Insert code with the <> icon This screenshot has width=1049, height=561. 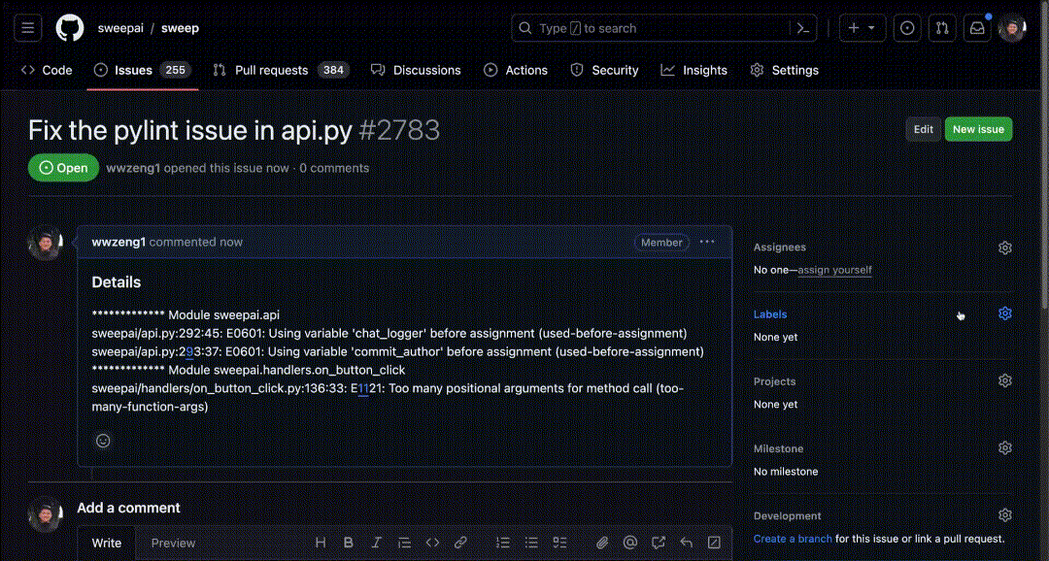(432, 543)
